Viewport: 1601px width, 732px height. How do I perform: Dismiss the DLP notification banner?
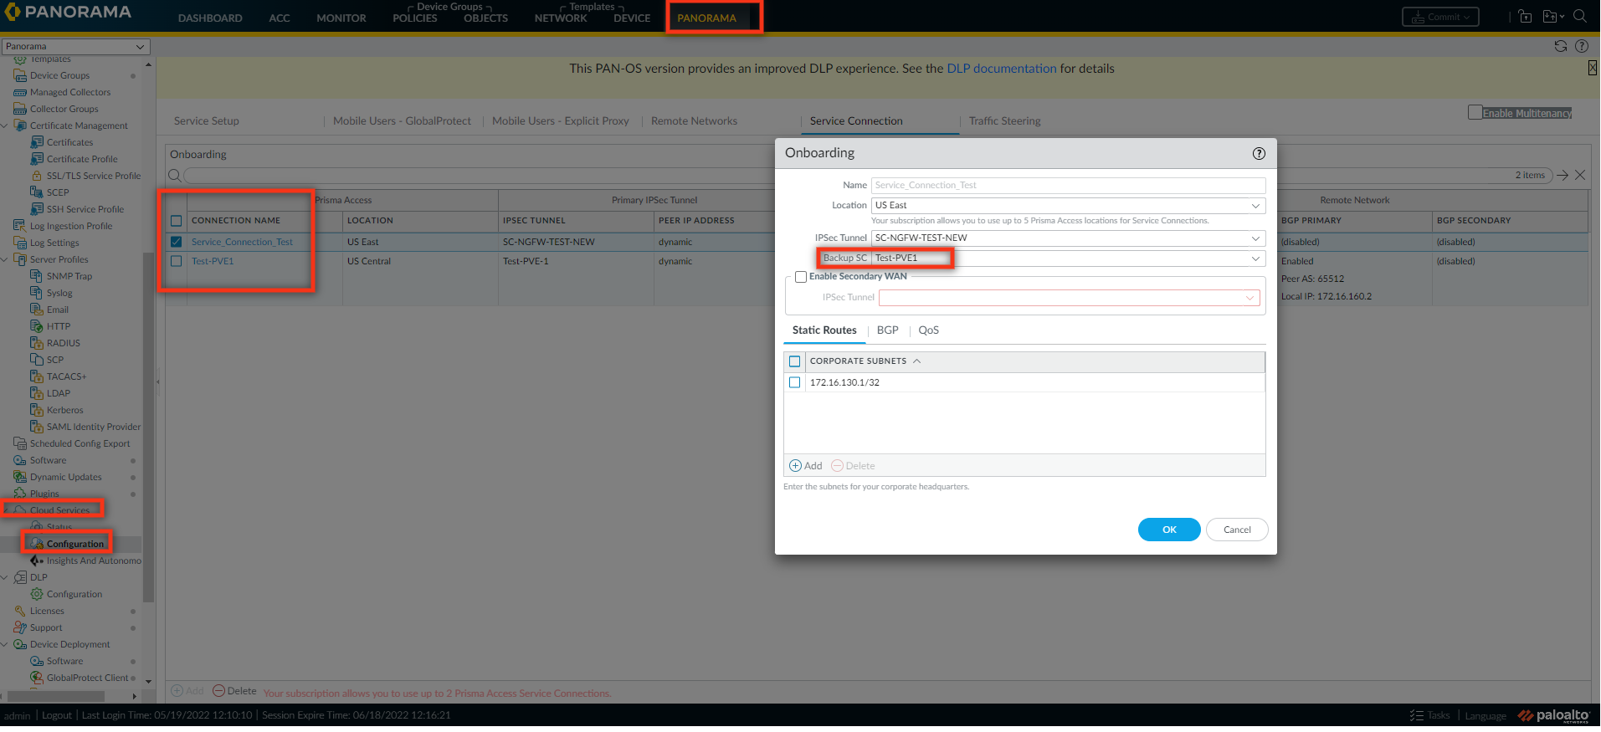coord(1592,69)
